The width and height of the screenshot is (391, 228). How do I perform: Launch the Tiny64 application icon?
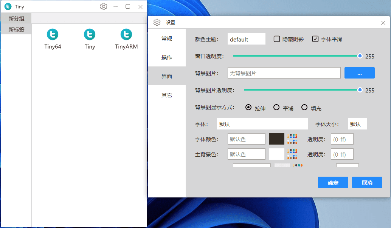click(52, 35)
